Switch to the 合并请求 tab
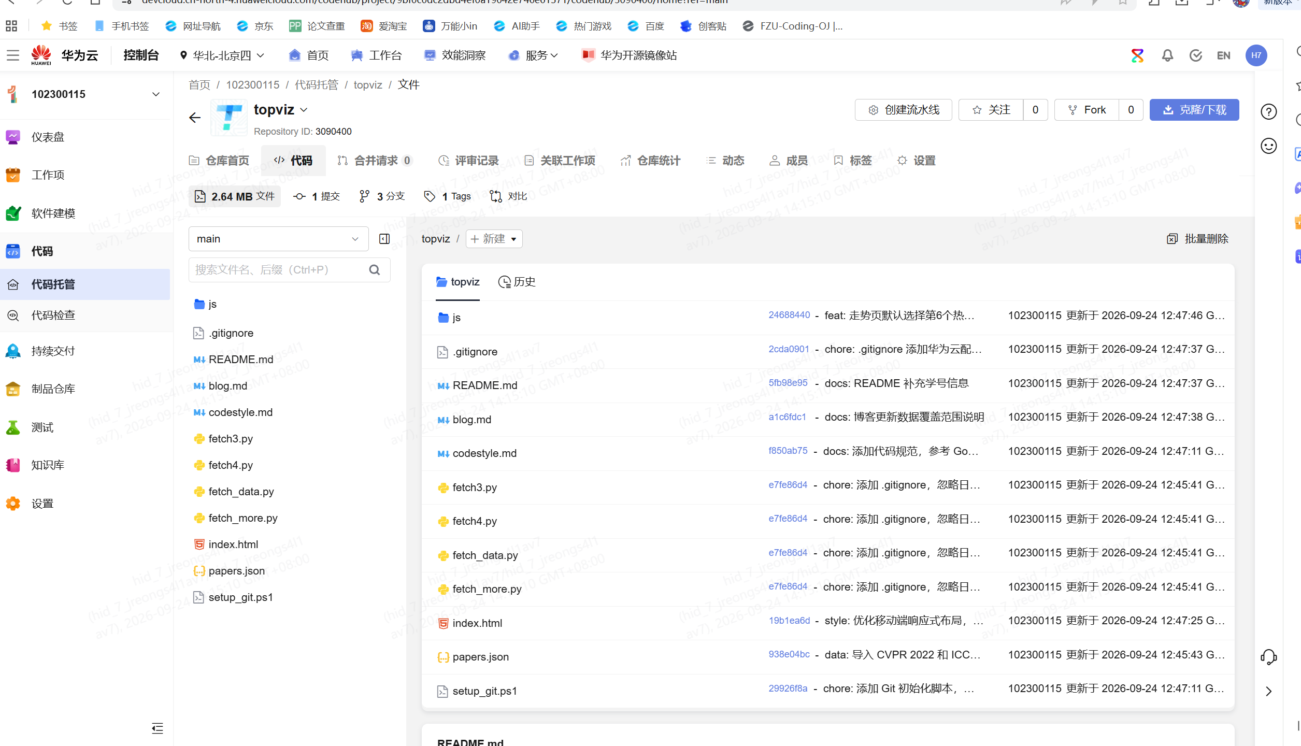1301x746 pixels. click(x=374, y=161)
